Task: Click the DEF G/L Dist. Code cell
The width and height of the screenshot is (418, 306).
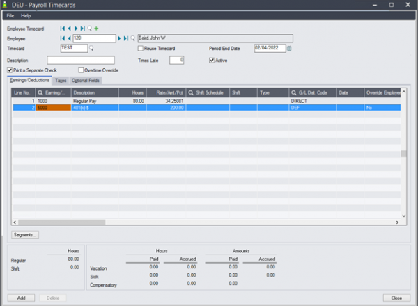Action: click(x=313, y=108)
